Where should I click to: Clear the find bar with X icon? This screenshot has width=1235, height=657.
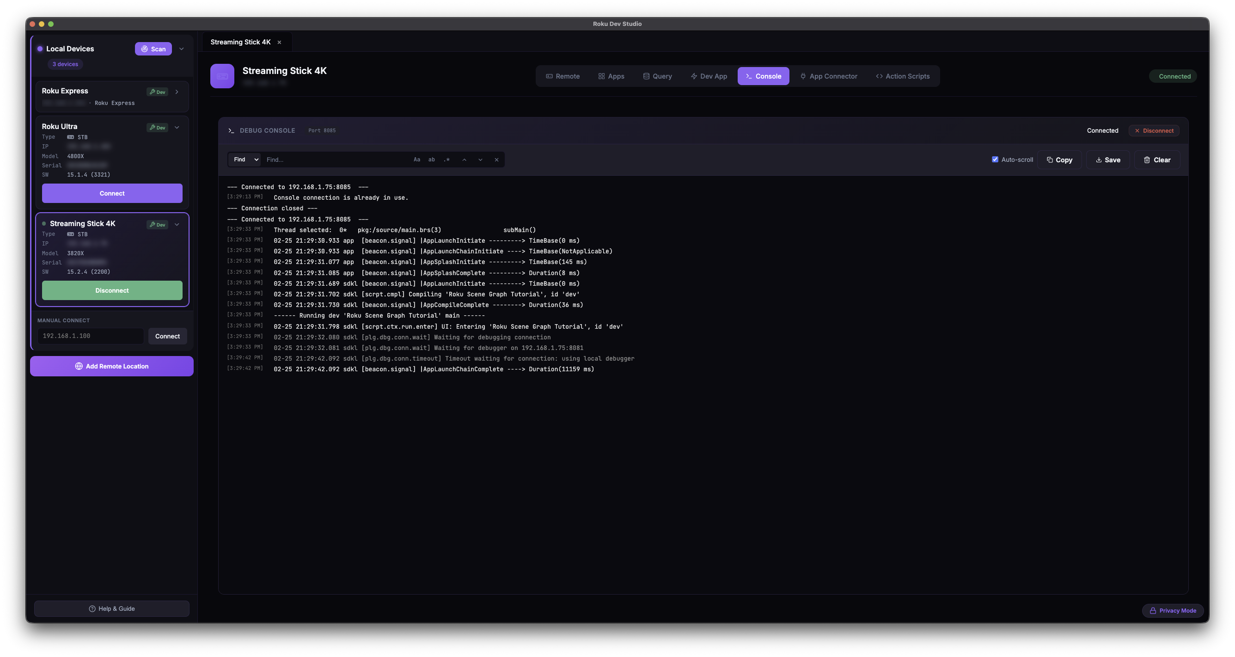coord(497,160)
